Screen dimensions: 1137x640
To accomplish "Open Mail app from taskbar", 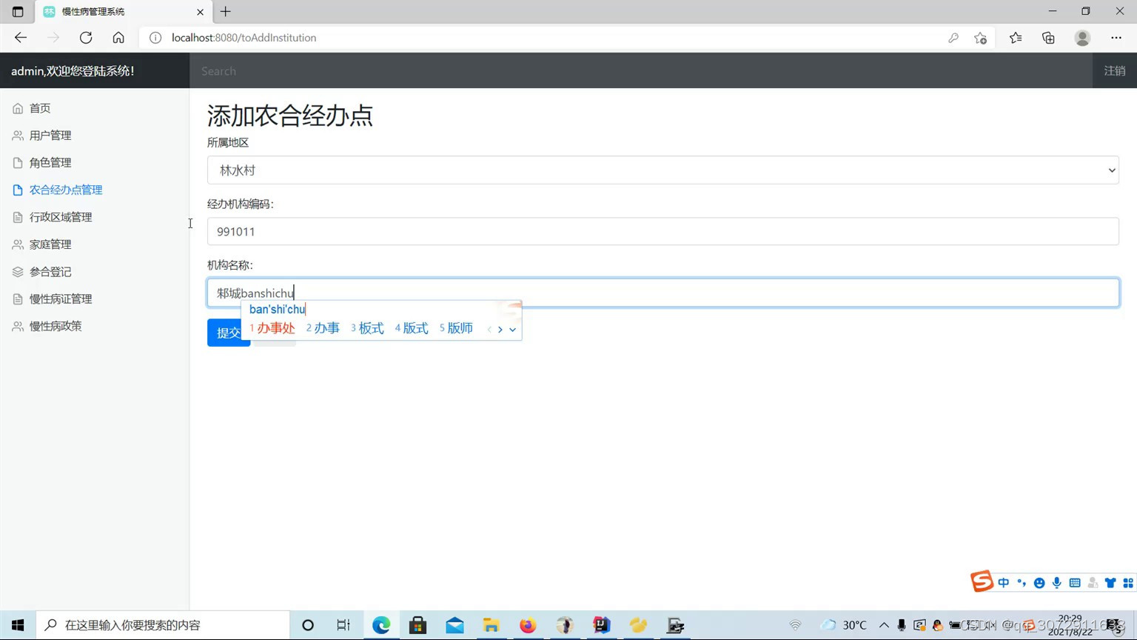I will pos(455,625).
